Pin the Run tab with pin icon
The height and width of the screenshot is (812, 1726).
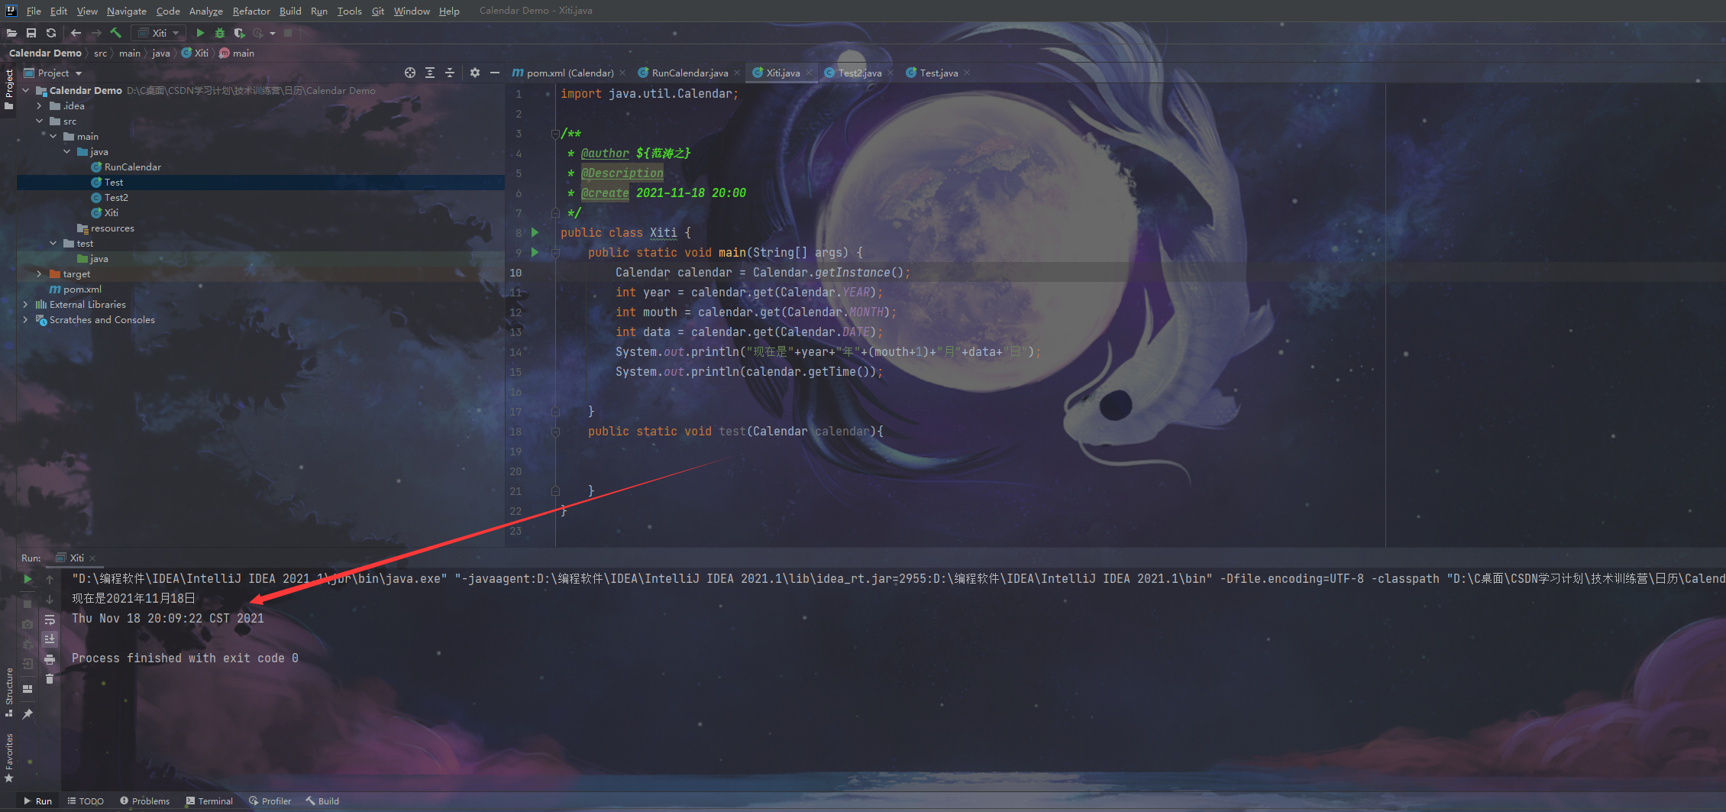[27, 713]
